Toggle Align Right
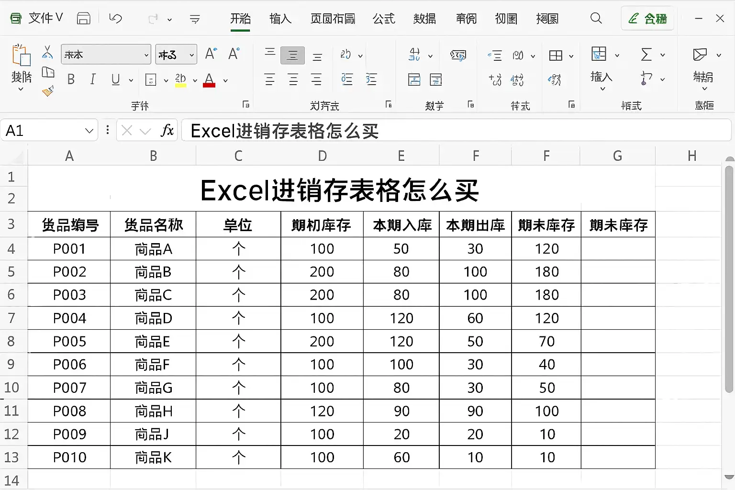735x490 pixels. tap(316, 79)
